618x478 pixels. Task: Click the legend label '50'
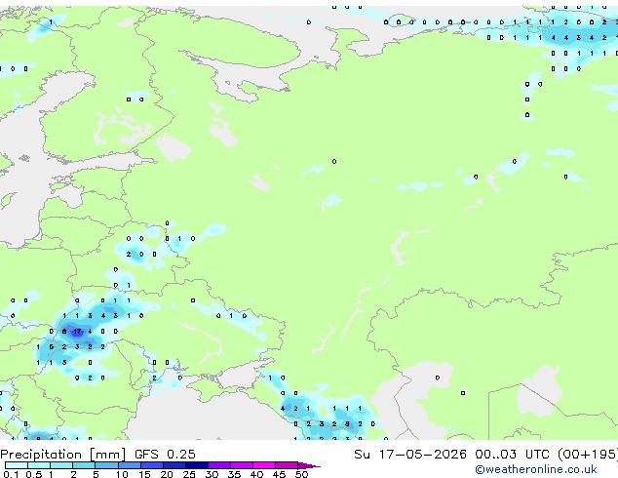[x=302, y=474]
